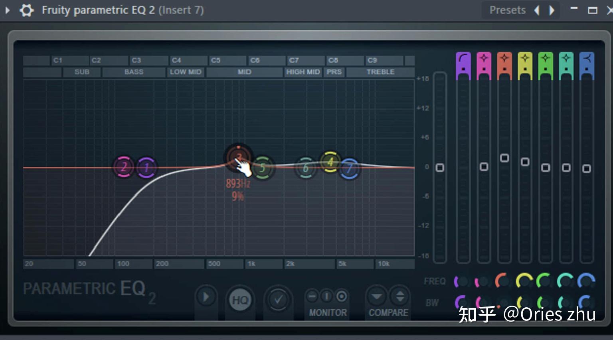Select the green band 5 filter type icon
The width and height of the screenshot is (613, 340).
pyautogui.click(x=545, y=64)
